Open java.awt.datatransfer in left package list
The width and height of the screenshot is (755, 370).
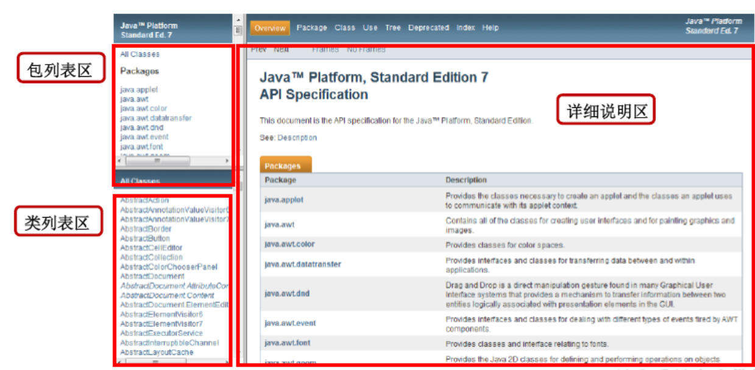(155, 118)
